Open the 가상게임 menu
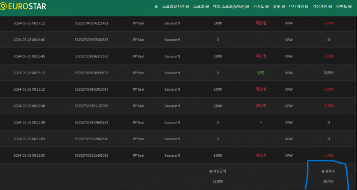The image size is (357, 190). coord(322,6)
